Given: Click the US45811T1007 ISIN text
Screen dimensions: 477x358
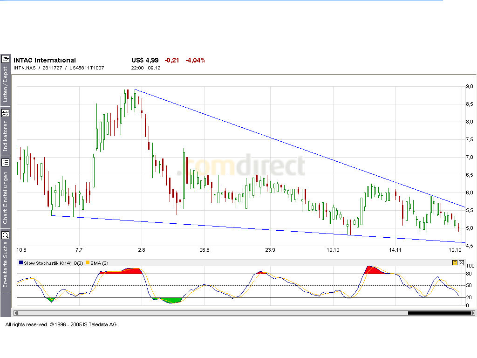Looking at the screenshot, I should [87, 68].
